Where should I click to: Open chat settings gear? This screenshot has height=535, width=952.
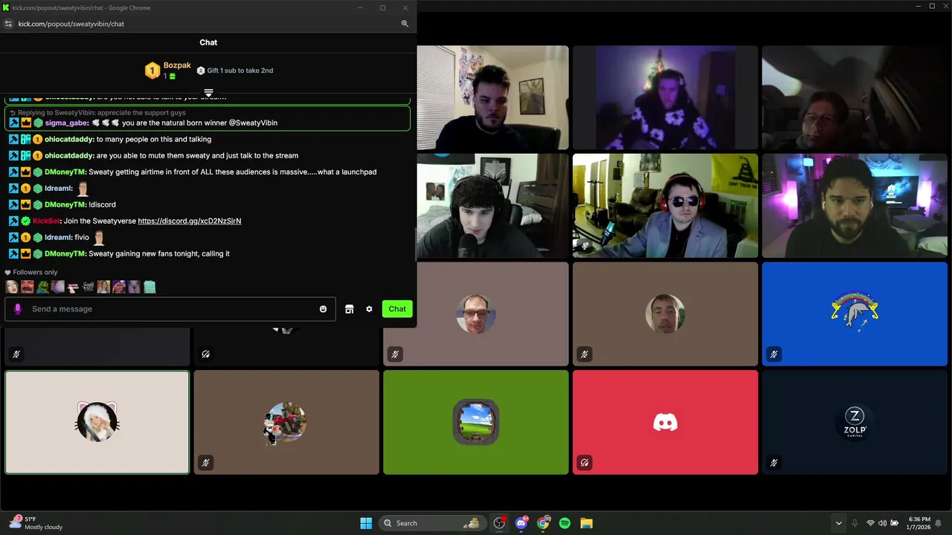369,309
